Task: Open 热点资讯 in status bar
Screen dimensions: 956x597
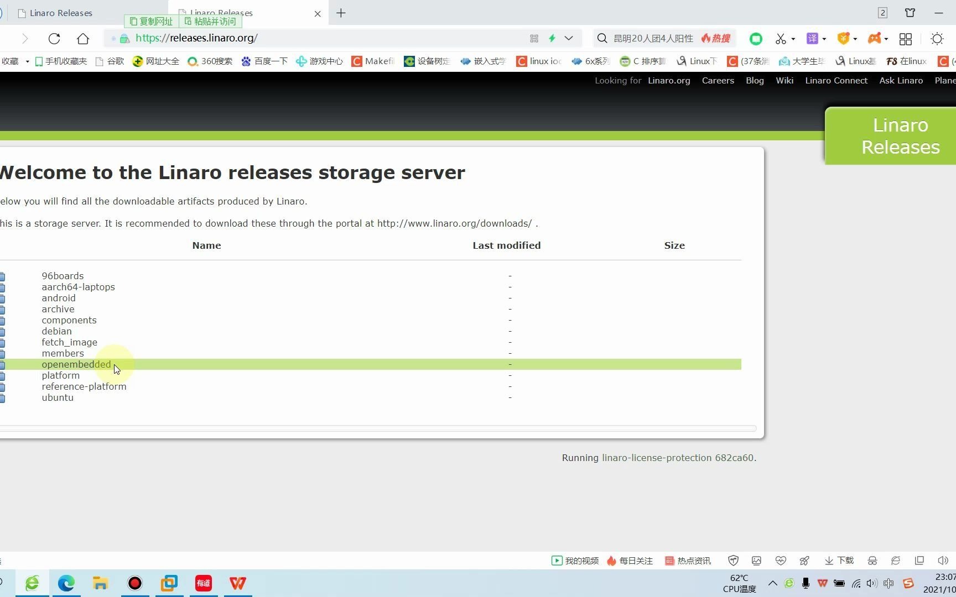Action: coord(688,561)
